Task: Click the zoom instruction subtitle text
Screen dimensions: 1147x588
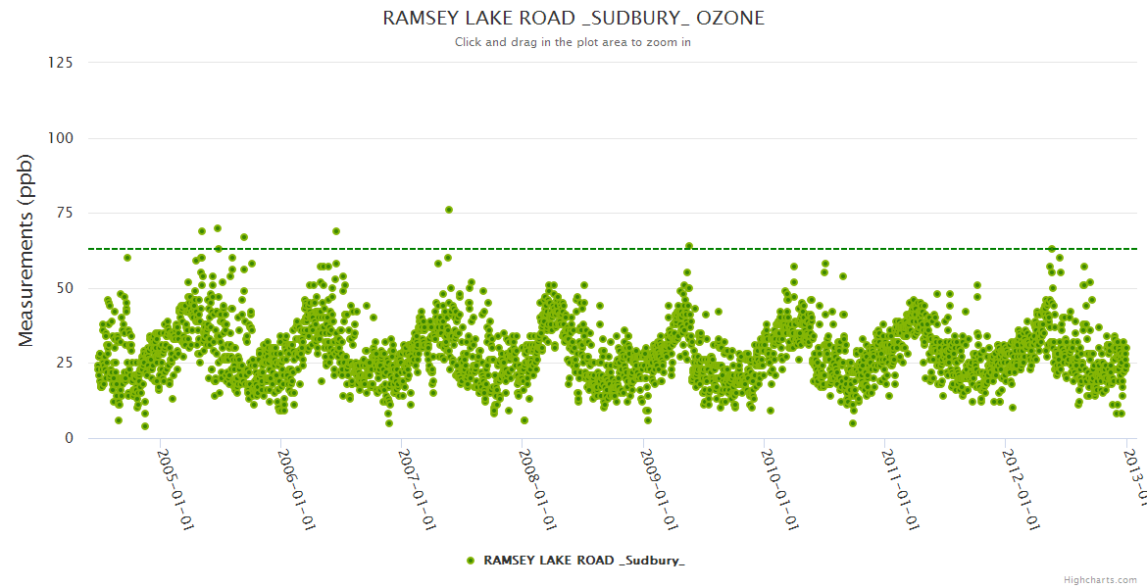Action: tap(573, 42)
